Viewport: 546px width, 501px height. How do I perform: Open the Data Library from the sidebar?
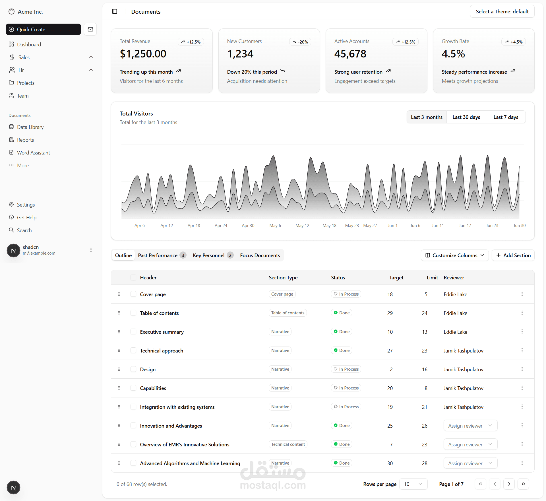[30, 127]
